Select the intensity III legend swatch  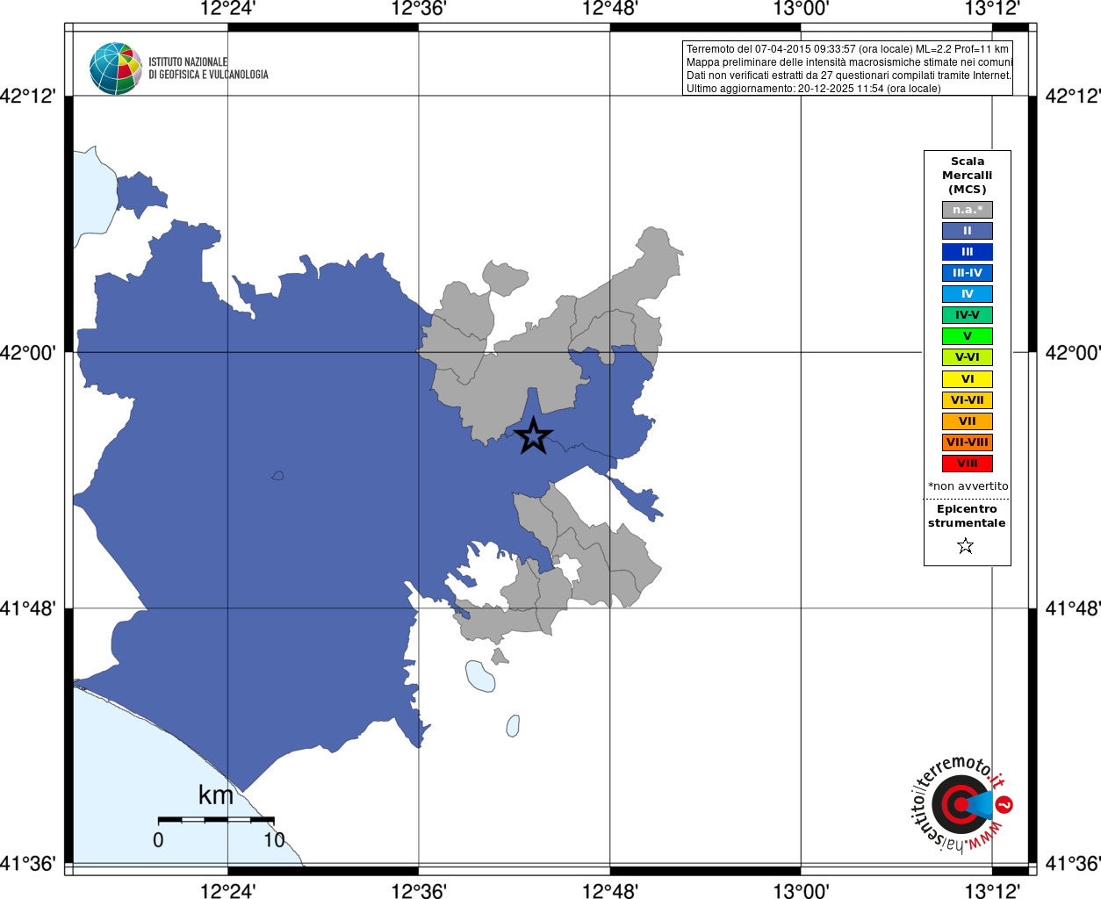click(x=968, y=252)
